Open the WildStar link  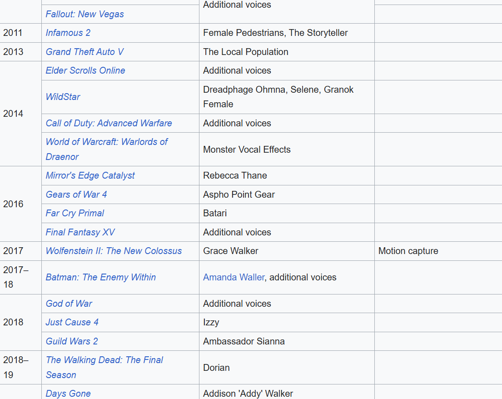point(63,97)
